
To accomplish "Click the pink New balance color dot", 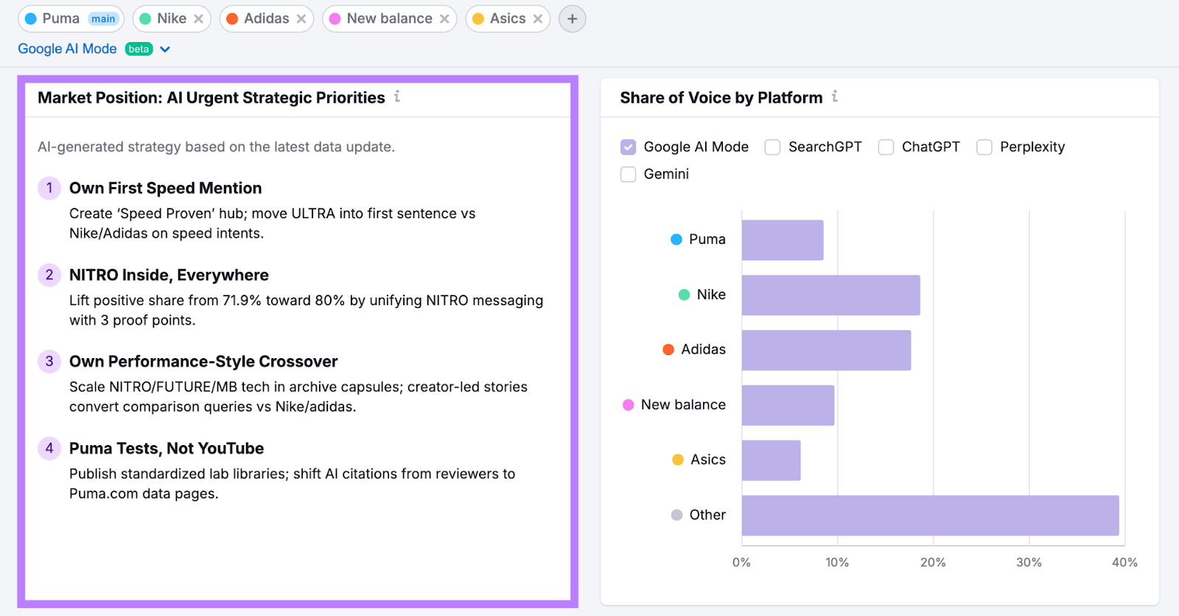I will 628,404.
